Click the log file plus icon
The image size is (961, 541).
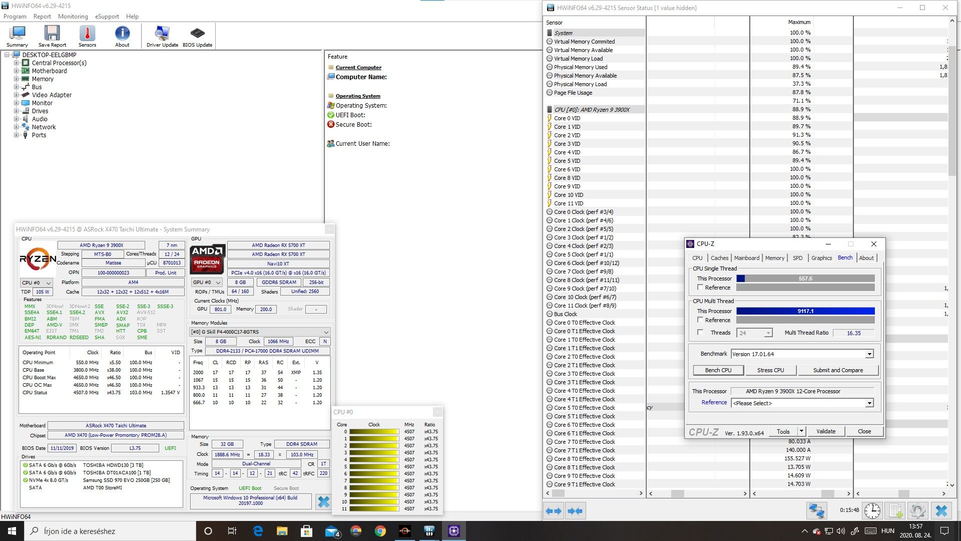click(x=894, y=511)
